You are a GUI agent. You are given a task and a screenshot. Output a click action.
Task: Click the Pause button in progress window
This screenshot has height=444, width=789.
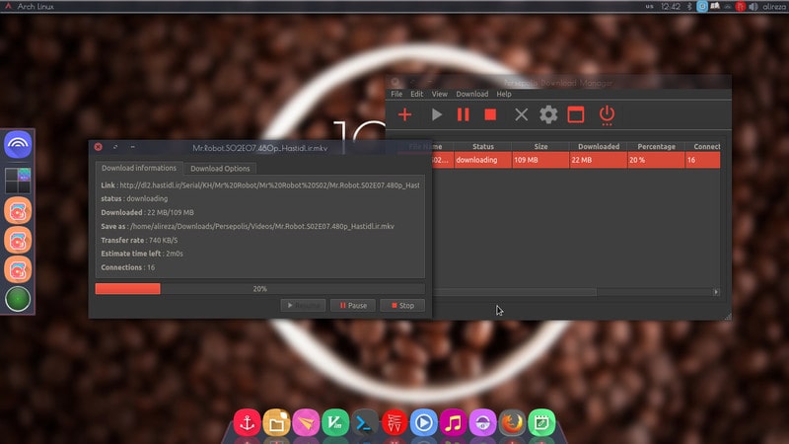(353, 306)
